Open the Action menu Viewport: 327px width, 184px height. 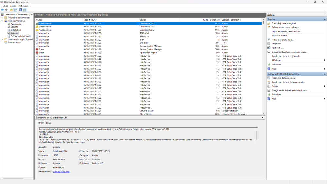coord(13,6)
